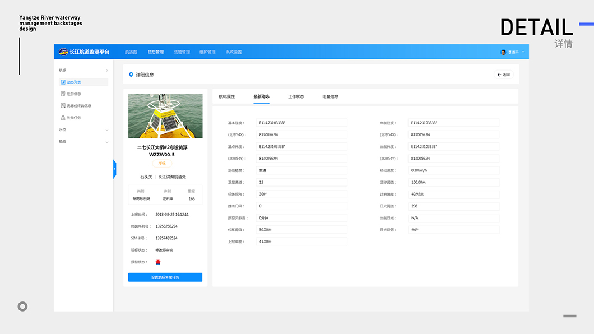Click the SIM number 13257485524
This screenshot has height=334, width=594.
point(166,238)
